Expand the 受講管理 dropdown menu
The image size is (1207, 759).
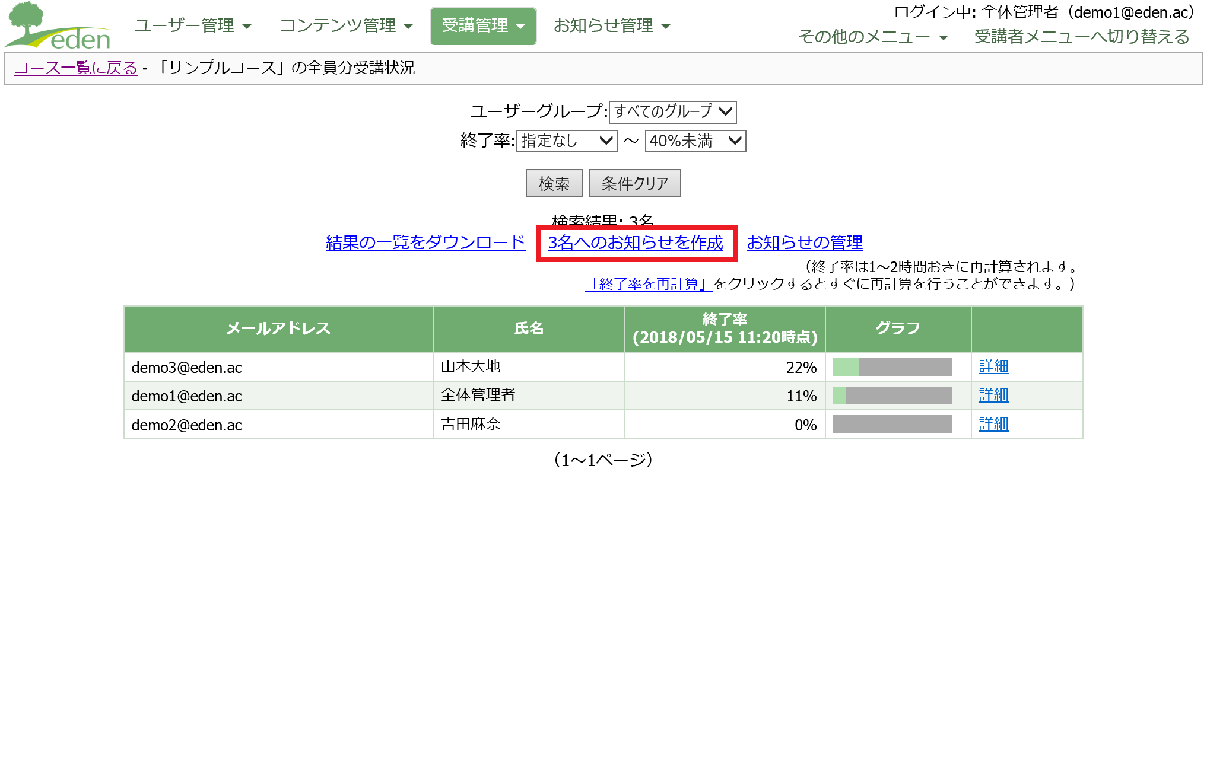[483, 26]
